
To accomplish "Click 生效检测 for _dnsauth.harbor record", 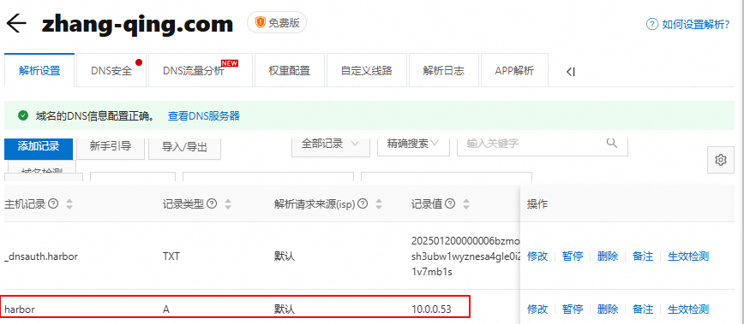I will (688, 256).
